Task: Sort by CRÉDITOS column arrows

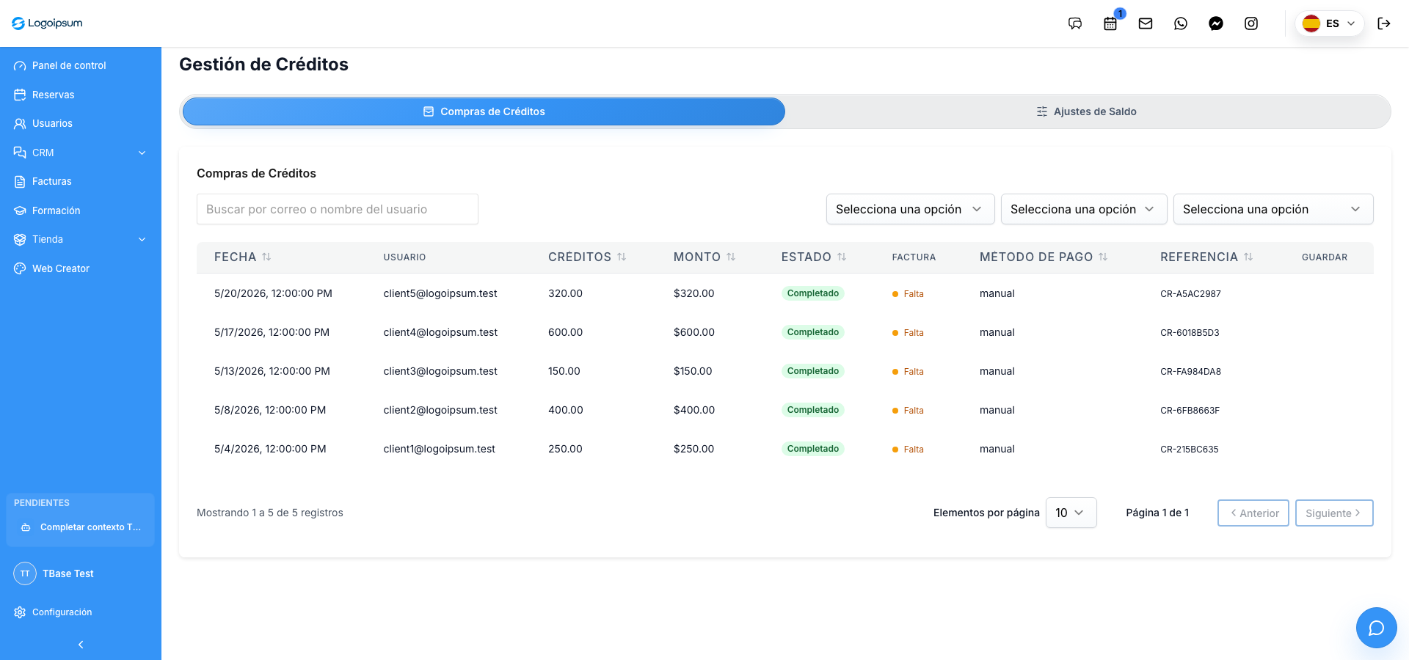Action: click(622, 257)
